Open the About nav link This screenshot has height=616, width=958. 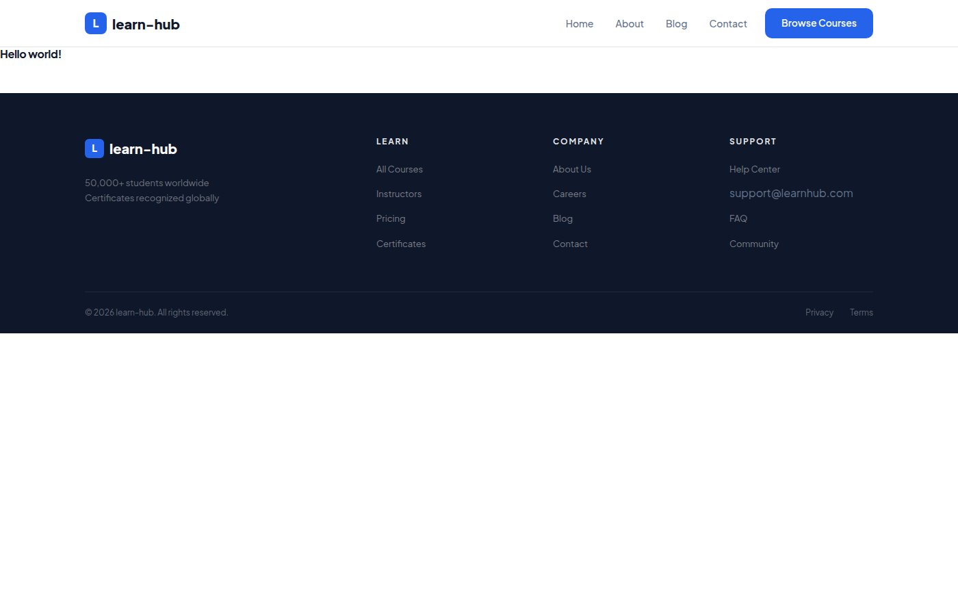click(630, 24)
